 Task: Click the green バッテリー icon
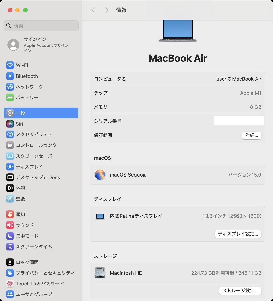click(x=10, y=97)
